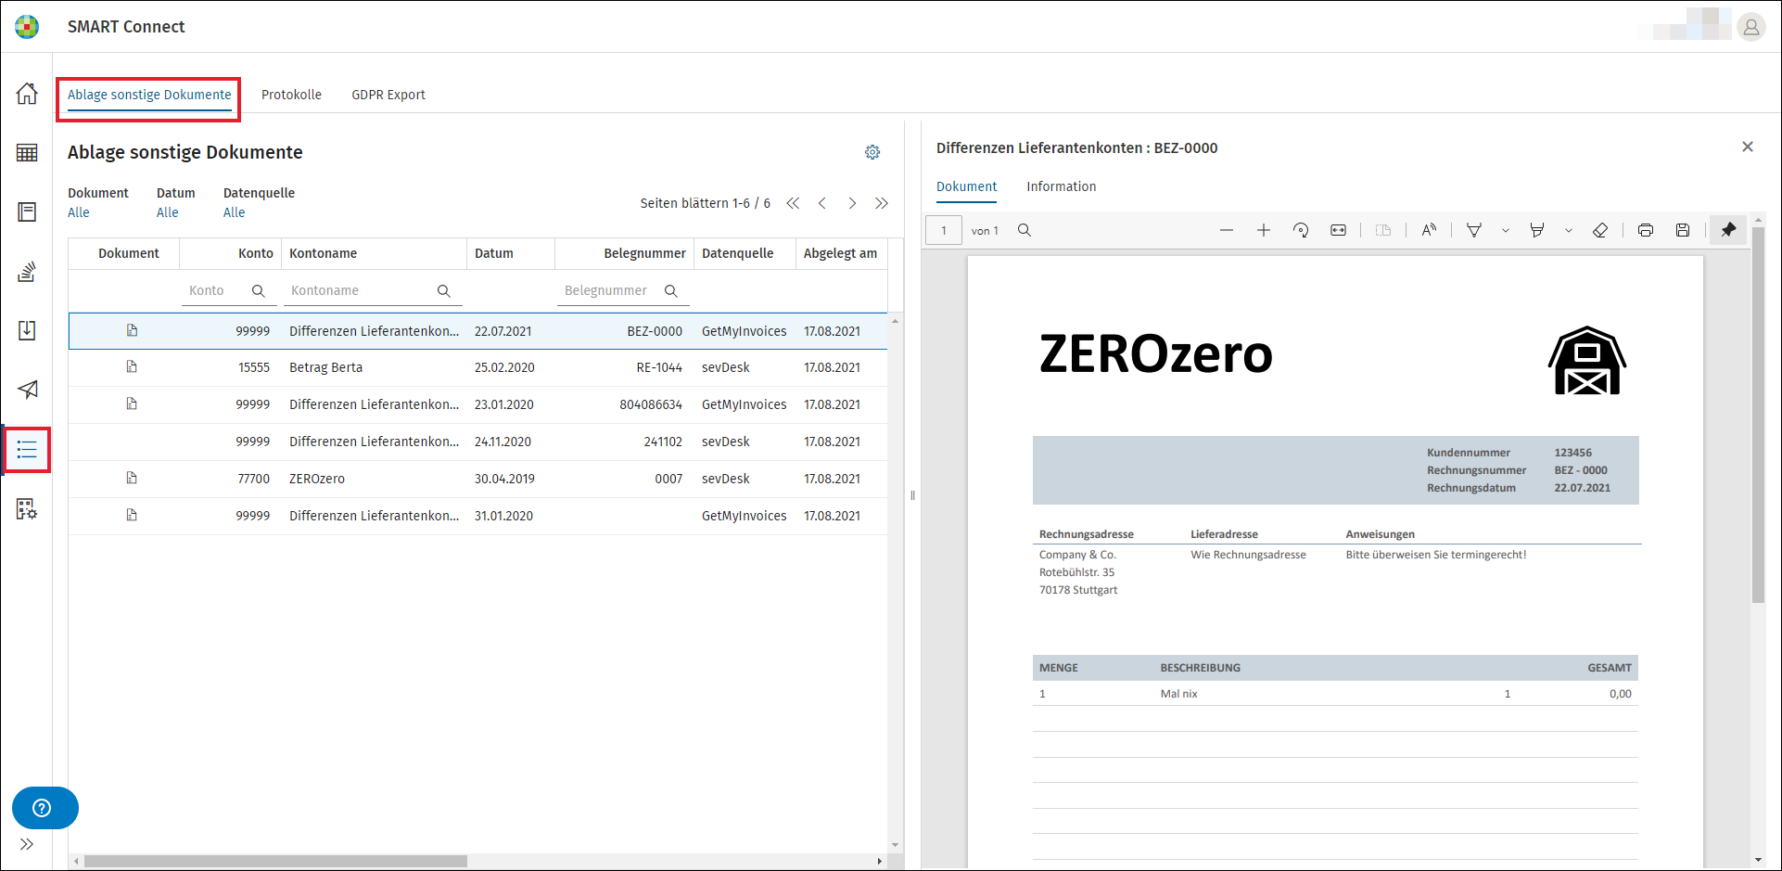Image resolution: width=1782 pixels, height=871 pixels.
Task: Open the highlighter tool dropdown arrow
Action: [1569, 230]
